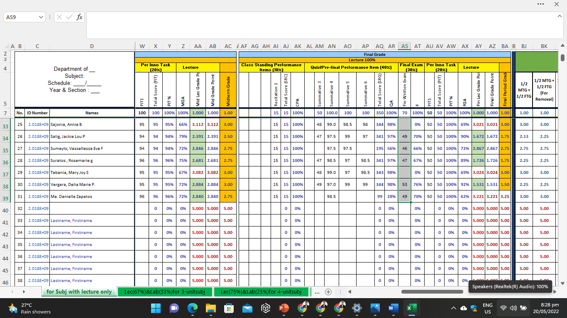
Task: Open the weather widget showing 27°C
Action: click(30, 308)
